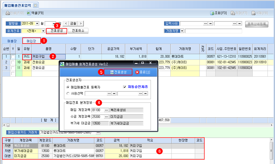275x164 pixels.
Task: Open lookup for 매입 계정과목 81100
Action: click(106, 110)
